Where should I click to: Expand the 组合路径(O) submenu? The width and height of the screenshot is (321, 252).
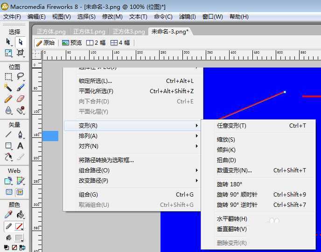[132, 170]
